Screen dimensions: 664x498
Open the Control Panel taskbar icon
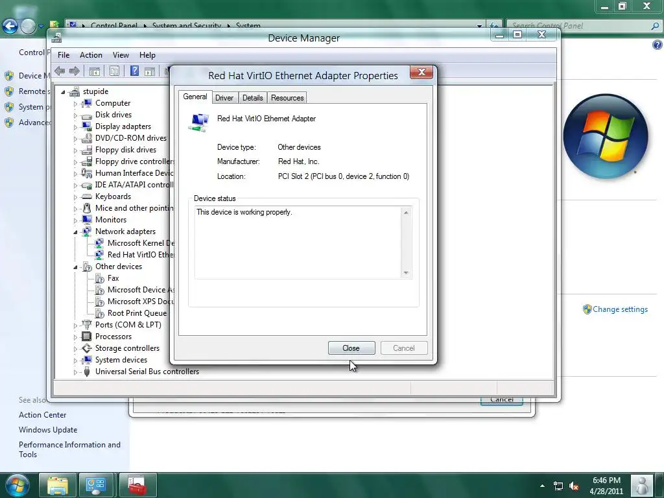tap(96, 485)
